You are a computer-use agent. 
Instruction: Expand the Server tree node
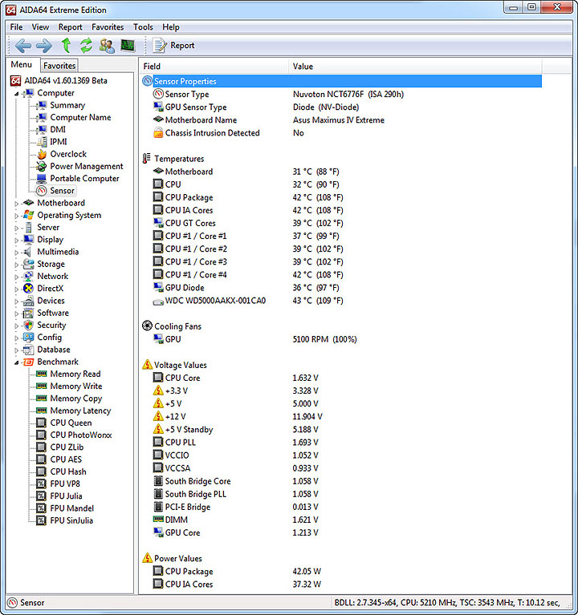pyautogui.click(x=17, y=228)
